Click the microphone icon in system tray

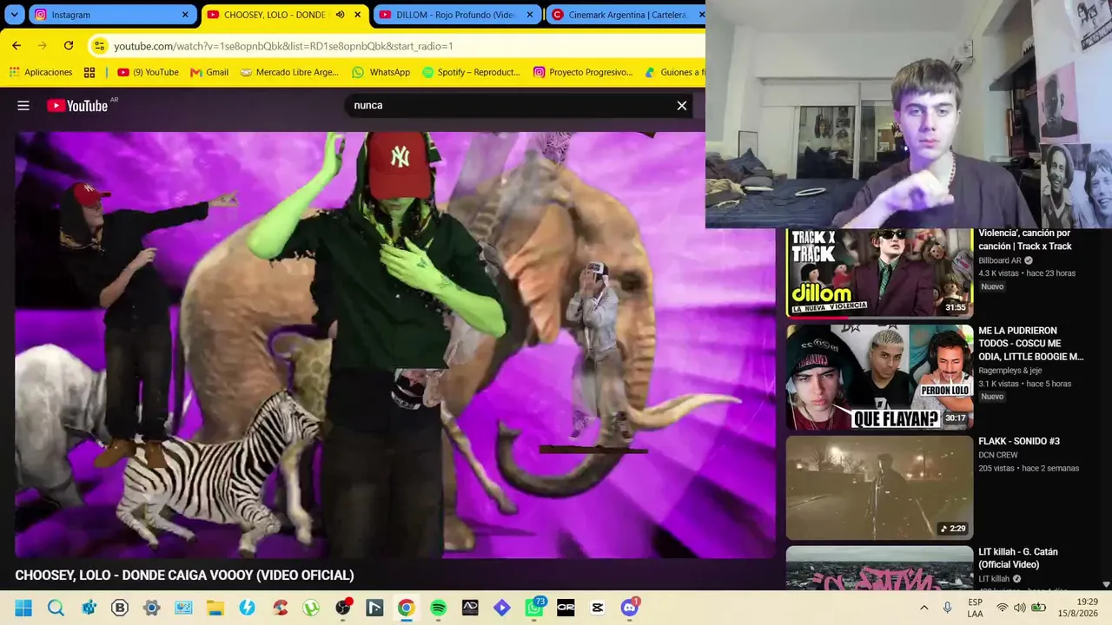pyautogui.click(x=947, y=608)
